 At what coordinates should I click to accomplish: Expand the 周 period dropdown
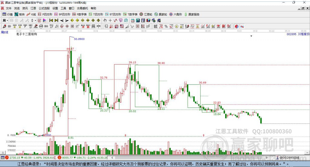click(x=7, y=20)
